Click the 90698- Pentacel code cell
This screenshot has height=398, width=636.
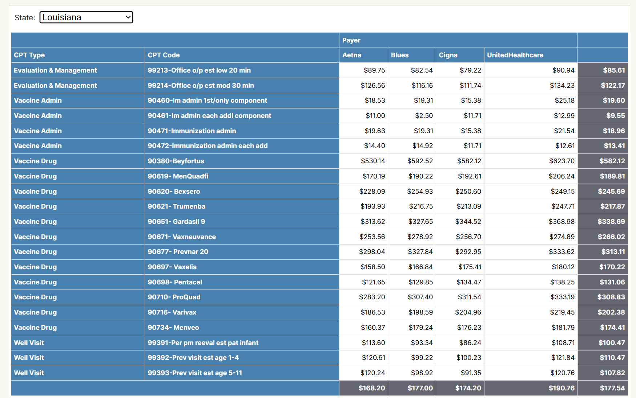coord(242,282)
